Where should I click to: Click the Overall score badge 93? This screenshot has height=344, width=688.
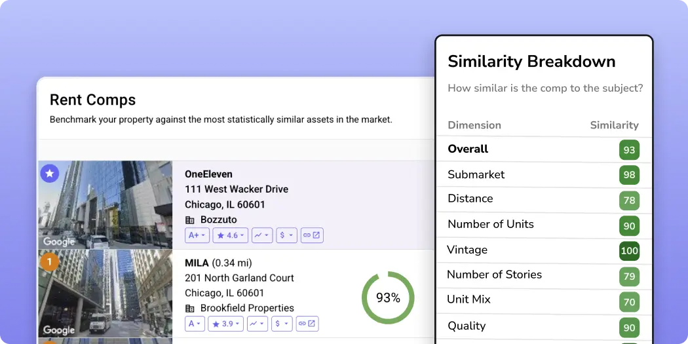629,150
